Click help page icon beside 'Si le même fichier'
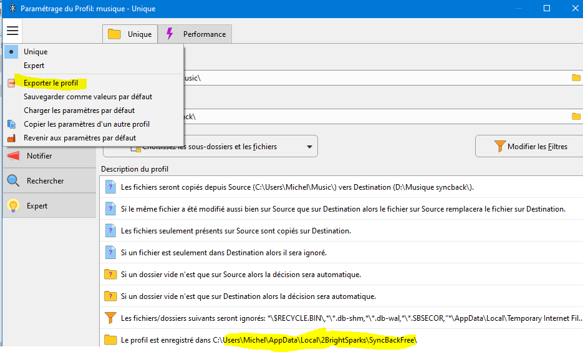 110,208
